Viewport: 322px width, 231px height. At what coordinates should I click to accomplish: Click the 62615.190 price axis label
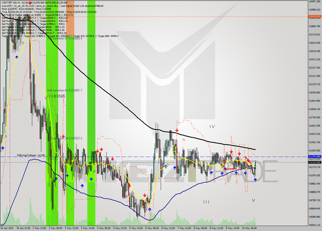(315, 43)
